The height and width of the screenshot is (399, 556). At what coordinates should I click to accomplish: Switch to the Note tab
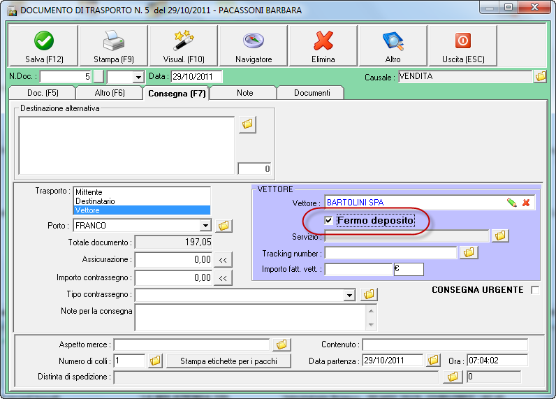[244, 92]
